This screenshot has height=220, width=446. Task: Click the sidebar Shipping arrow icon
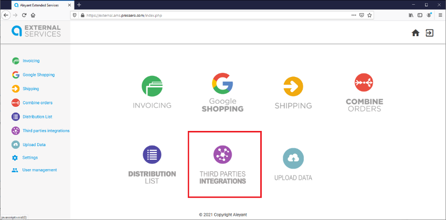click(x=16, y=89)
